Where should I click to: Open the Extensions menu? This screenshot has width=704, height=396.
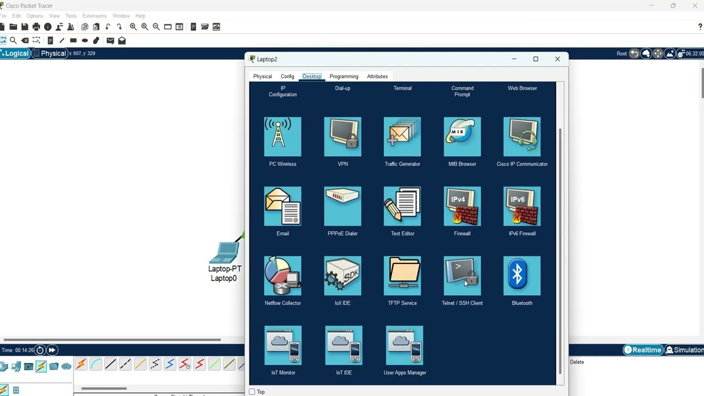pos(94,16)
